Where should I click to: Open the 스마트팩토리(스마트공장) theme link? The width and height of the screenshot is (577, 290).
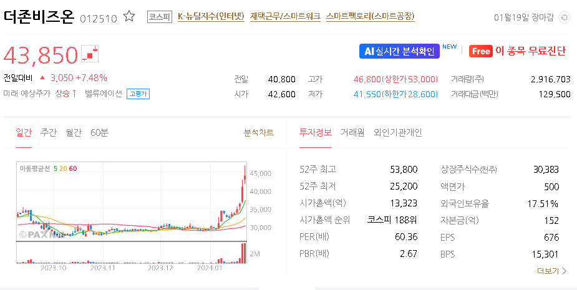[370, 17]
